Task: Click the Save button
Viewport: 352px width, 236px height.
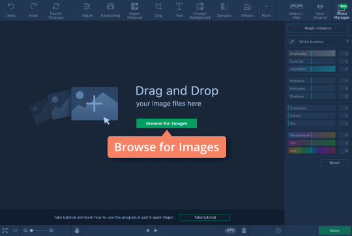Action: click(x=334, y=231)
